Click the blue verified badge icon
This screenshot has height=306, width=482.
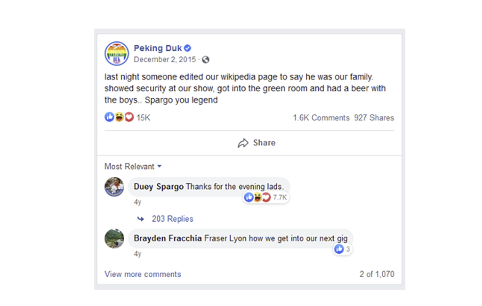click(x=187, y=48)
